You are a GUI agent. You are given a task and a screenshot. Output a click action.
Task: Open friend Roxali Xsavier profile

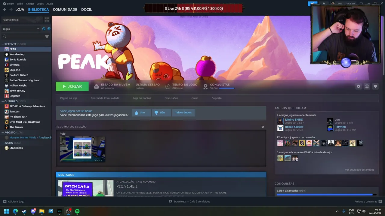point(294,127)
